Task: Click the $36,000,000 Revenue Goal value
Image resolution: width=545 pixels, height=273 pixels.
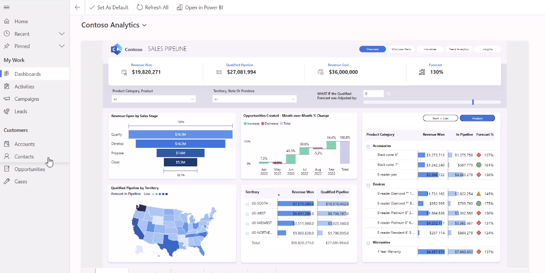Action: [343, 72]
